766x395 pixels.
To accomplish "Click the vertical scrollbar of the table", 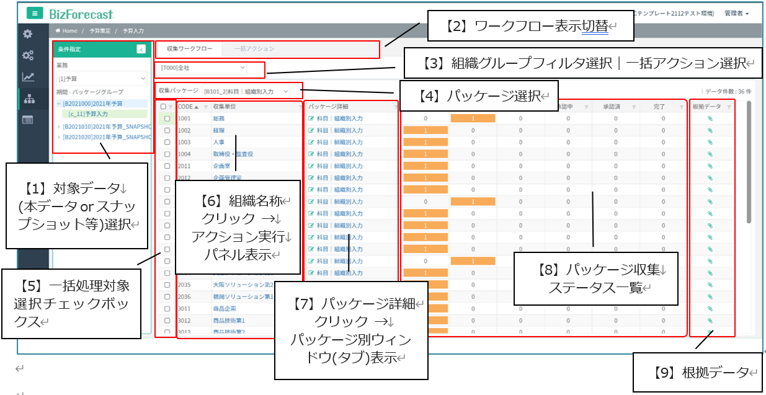I will (x=749, y=161).
